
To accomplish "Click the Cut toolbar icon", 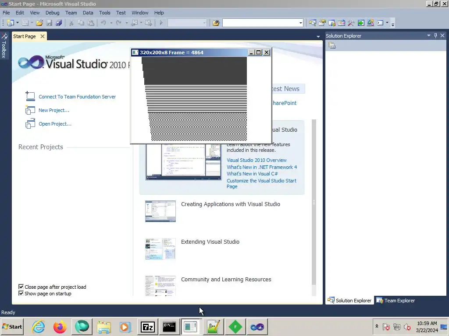I will 71,23.
